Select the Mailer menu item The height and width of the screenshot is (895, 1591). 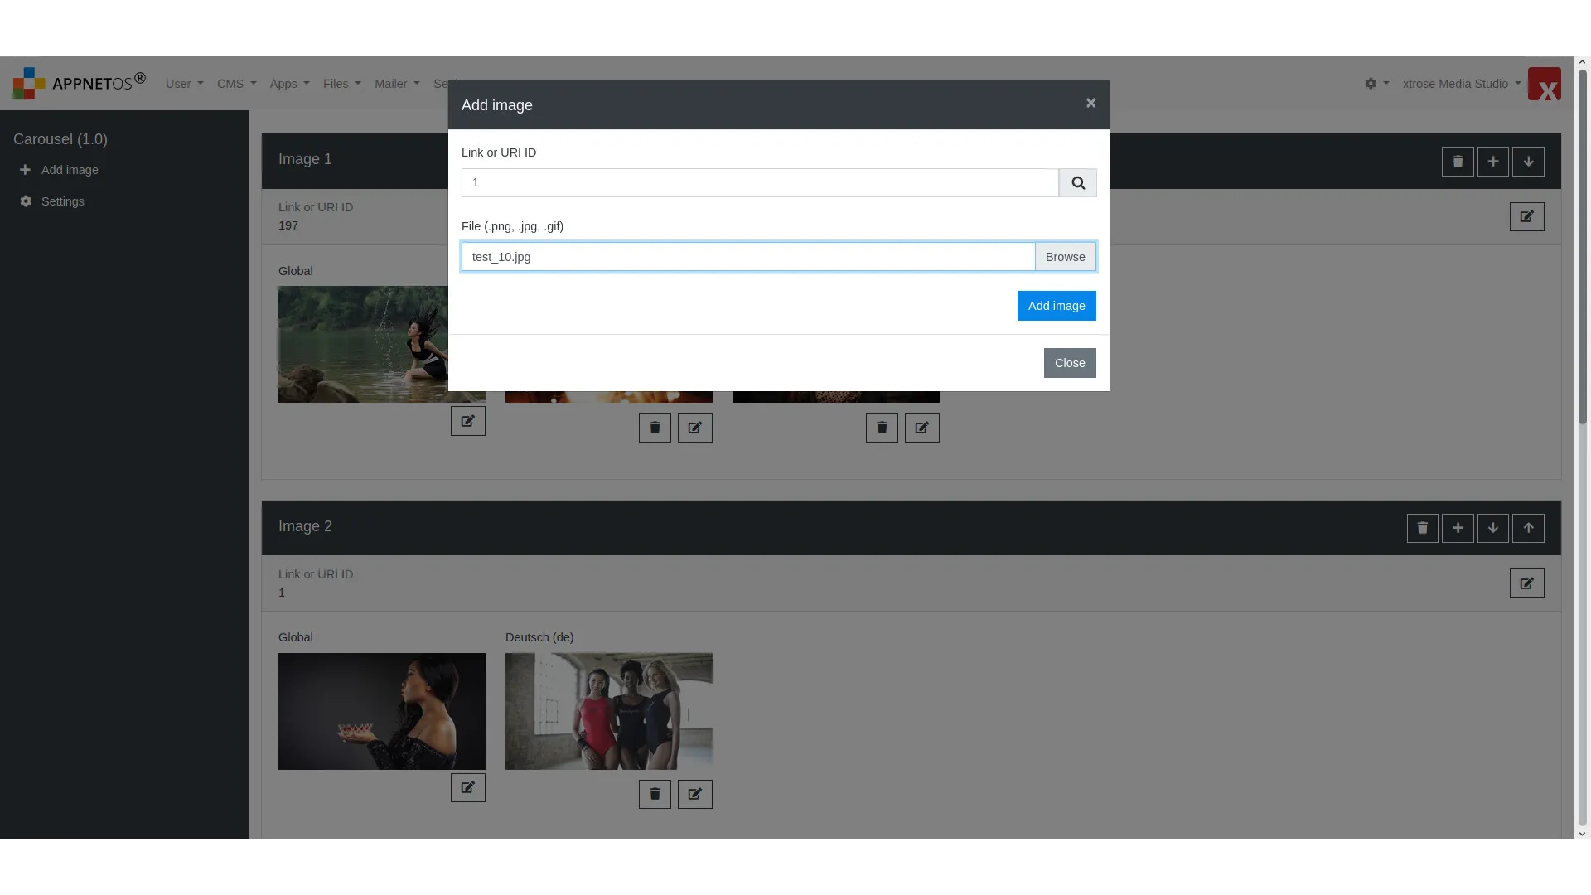[x=397, y=85]
